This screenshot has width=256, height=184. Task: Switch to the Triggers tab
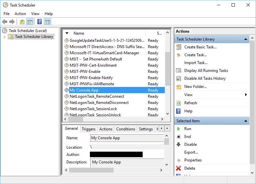(89, 129)
